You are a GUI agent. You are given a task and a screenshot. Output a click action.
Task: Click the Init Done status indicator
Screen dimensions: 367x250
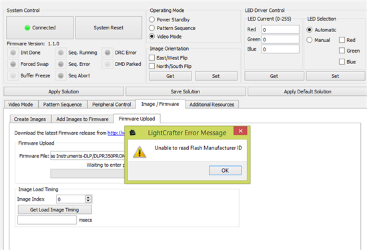coord(13,53)
